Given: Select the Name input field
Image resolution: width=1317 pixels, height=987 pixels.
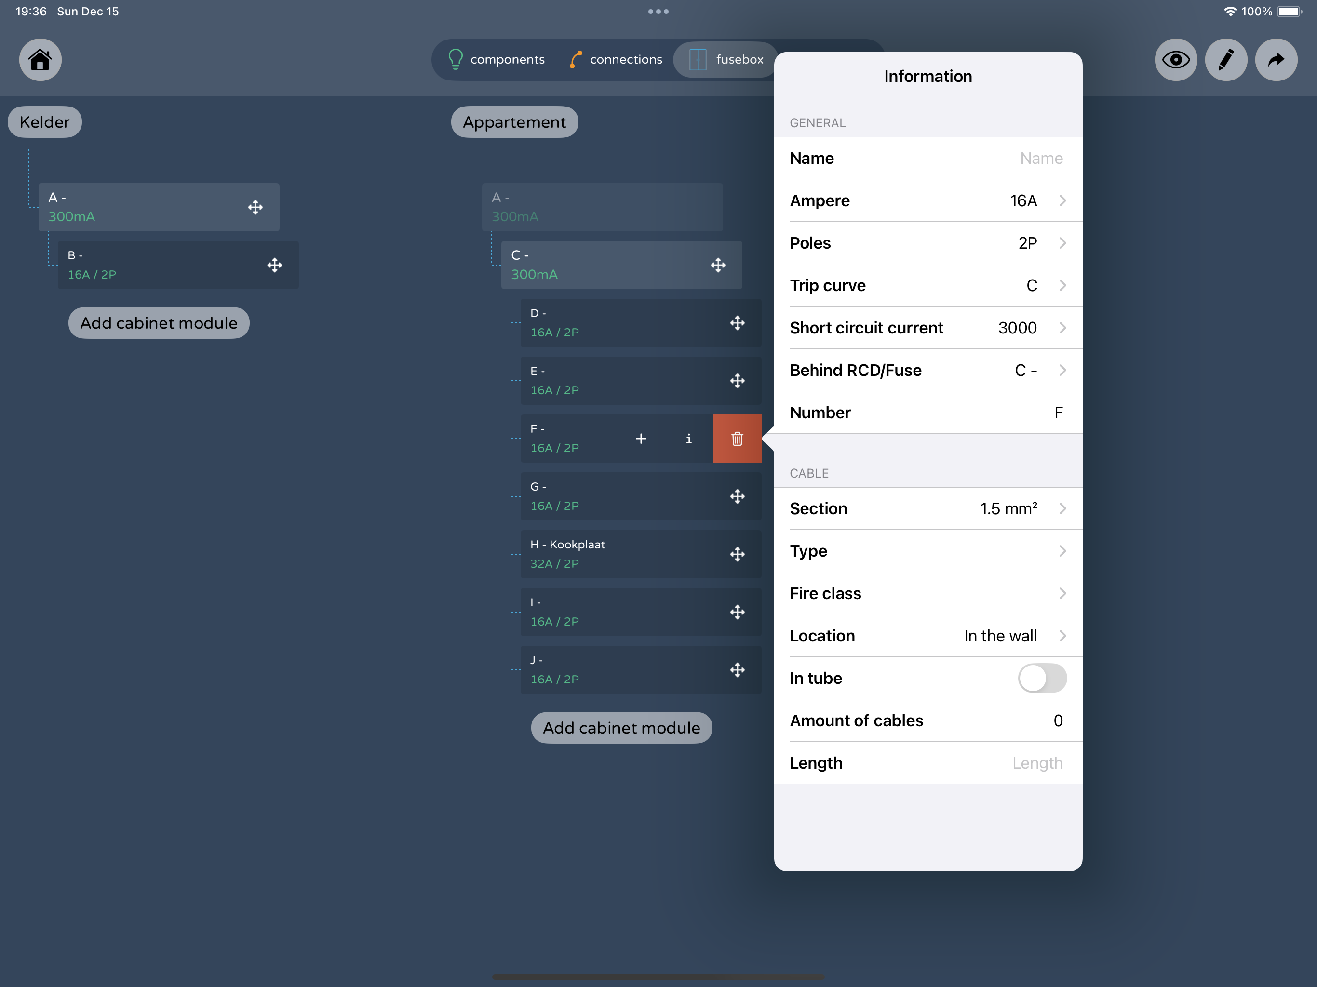Looking at the screenshot, I should 927,159.
